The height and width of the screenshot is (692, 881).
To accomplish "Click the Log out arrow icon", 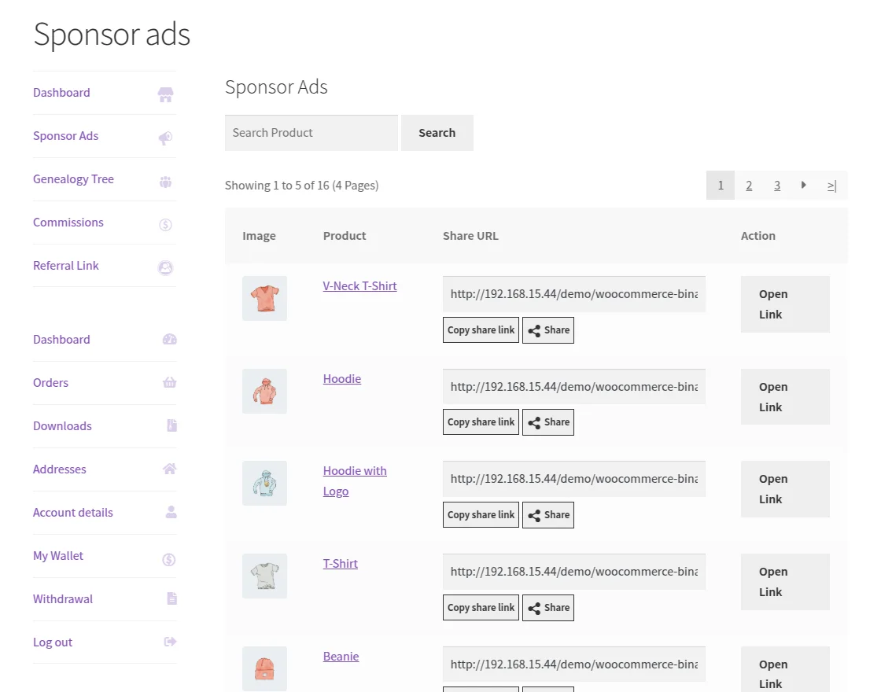I will (x=169, y=642).
